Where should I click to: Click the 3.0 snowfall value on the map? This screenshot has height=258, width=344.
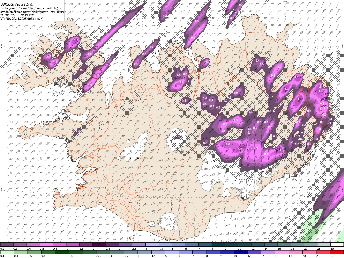click(250, 149)
